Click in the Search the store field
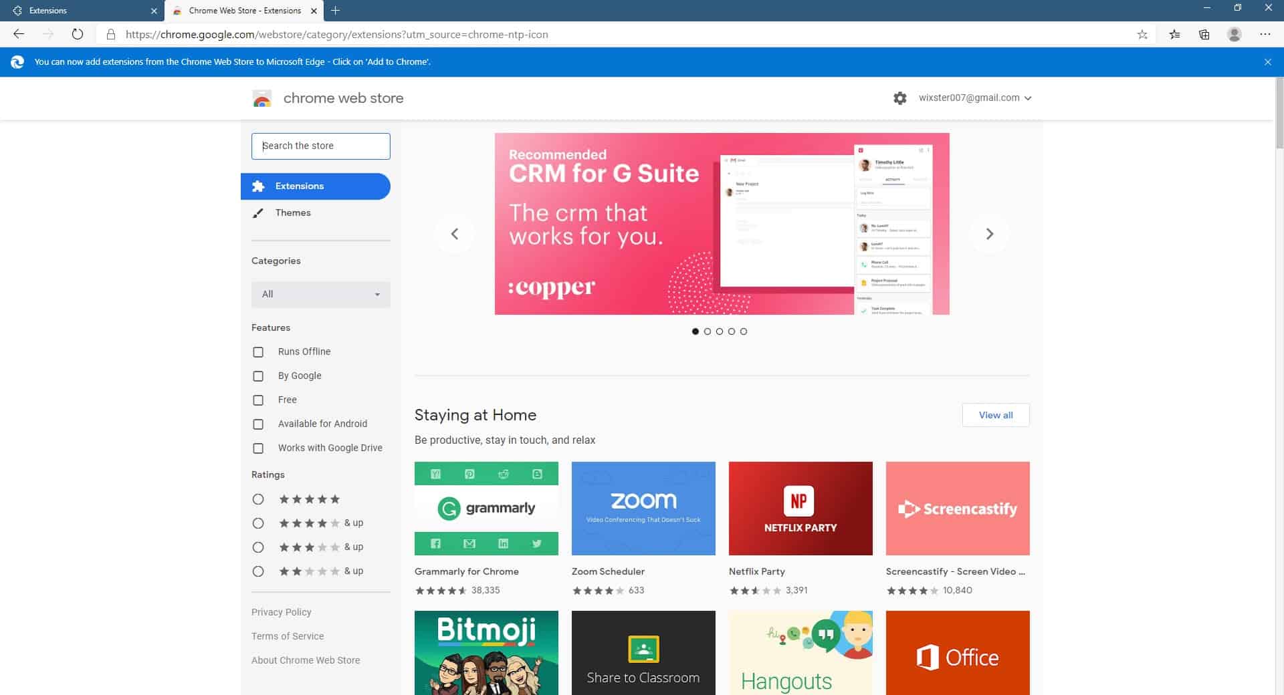 pyautogui.click(x=321, y=146)
